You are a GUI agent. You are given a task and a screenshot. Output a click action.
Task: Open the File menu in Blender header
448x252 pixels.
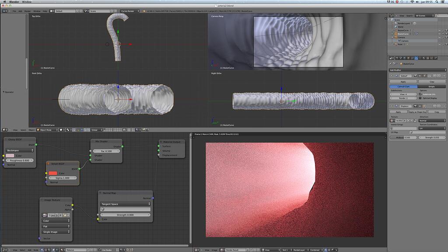click(14, 11)
